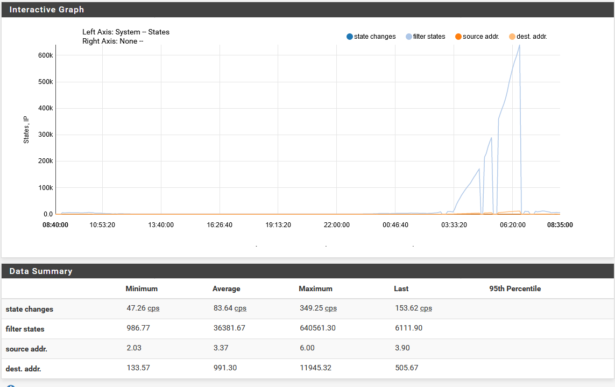Click the Maximum column header

tap(315, 289)
